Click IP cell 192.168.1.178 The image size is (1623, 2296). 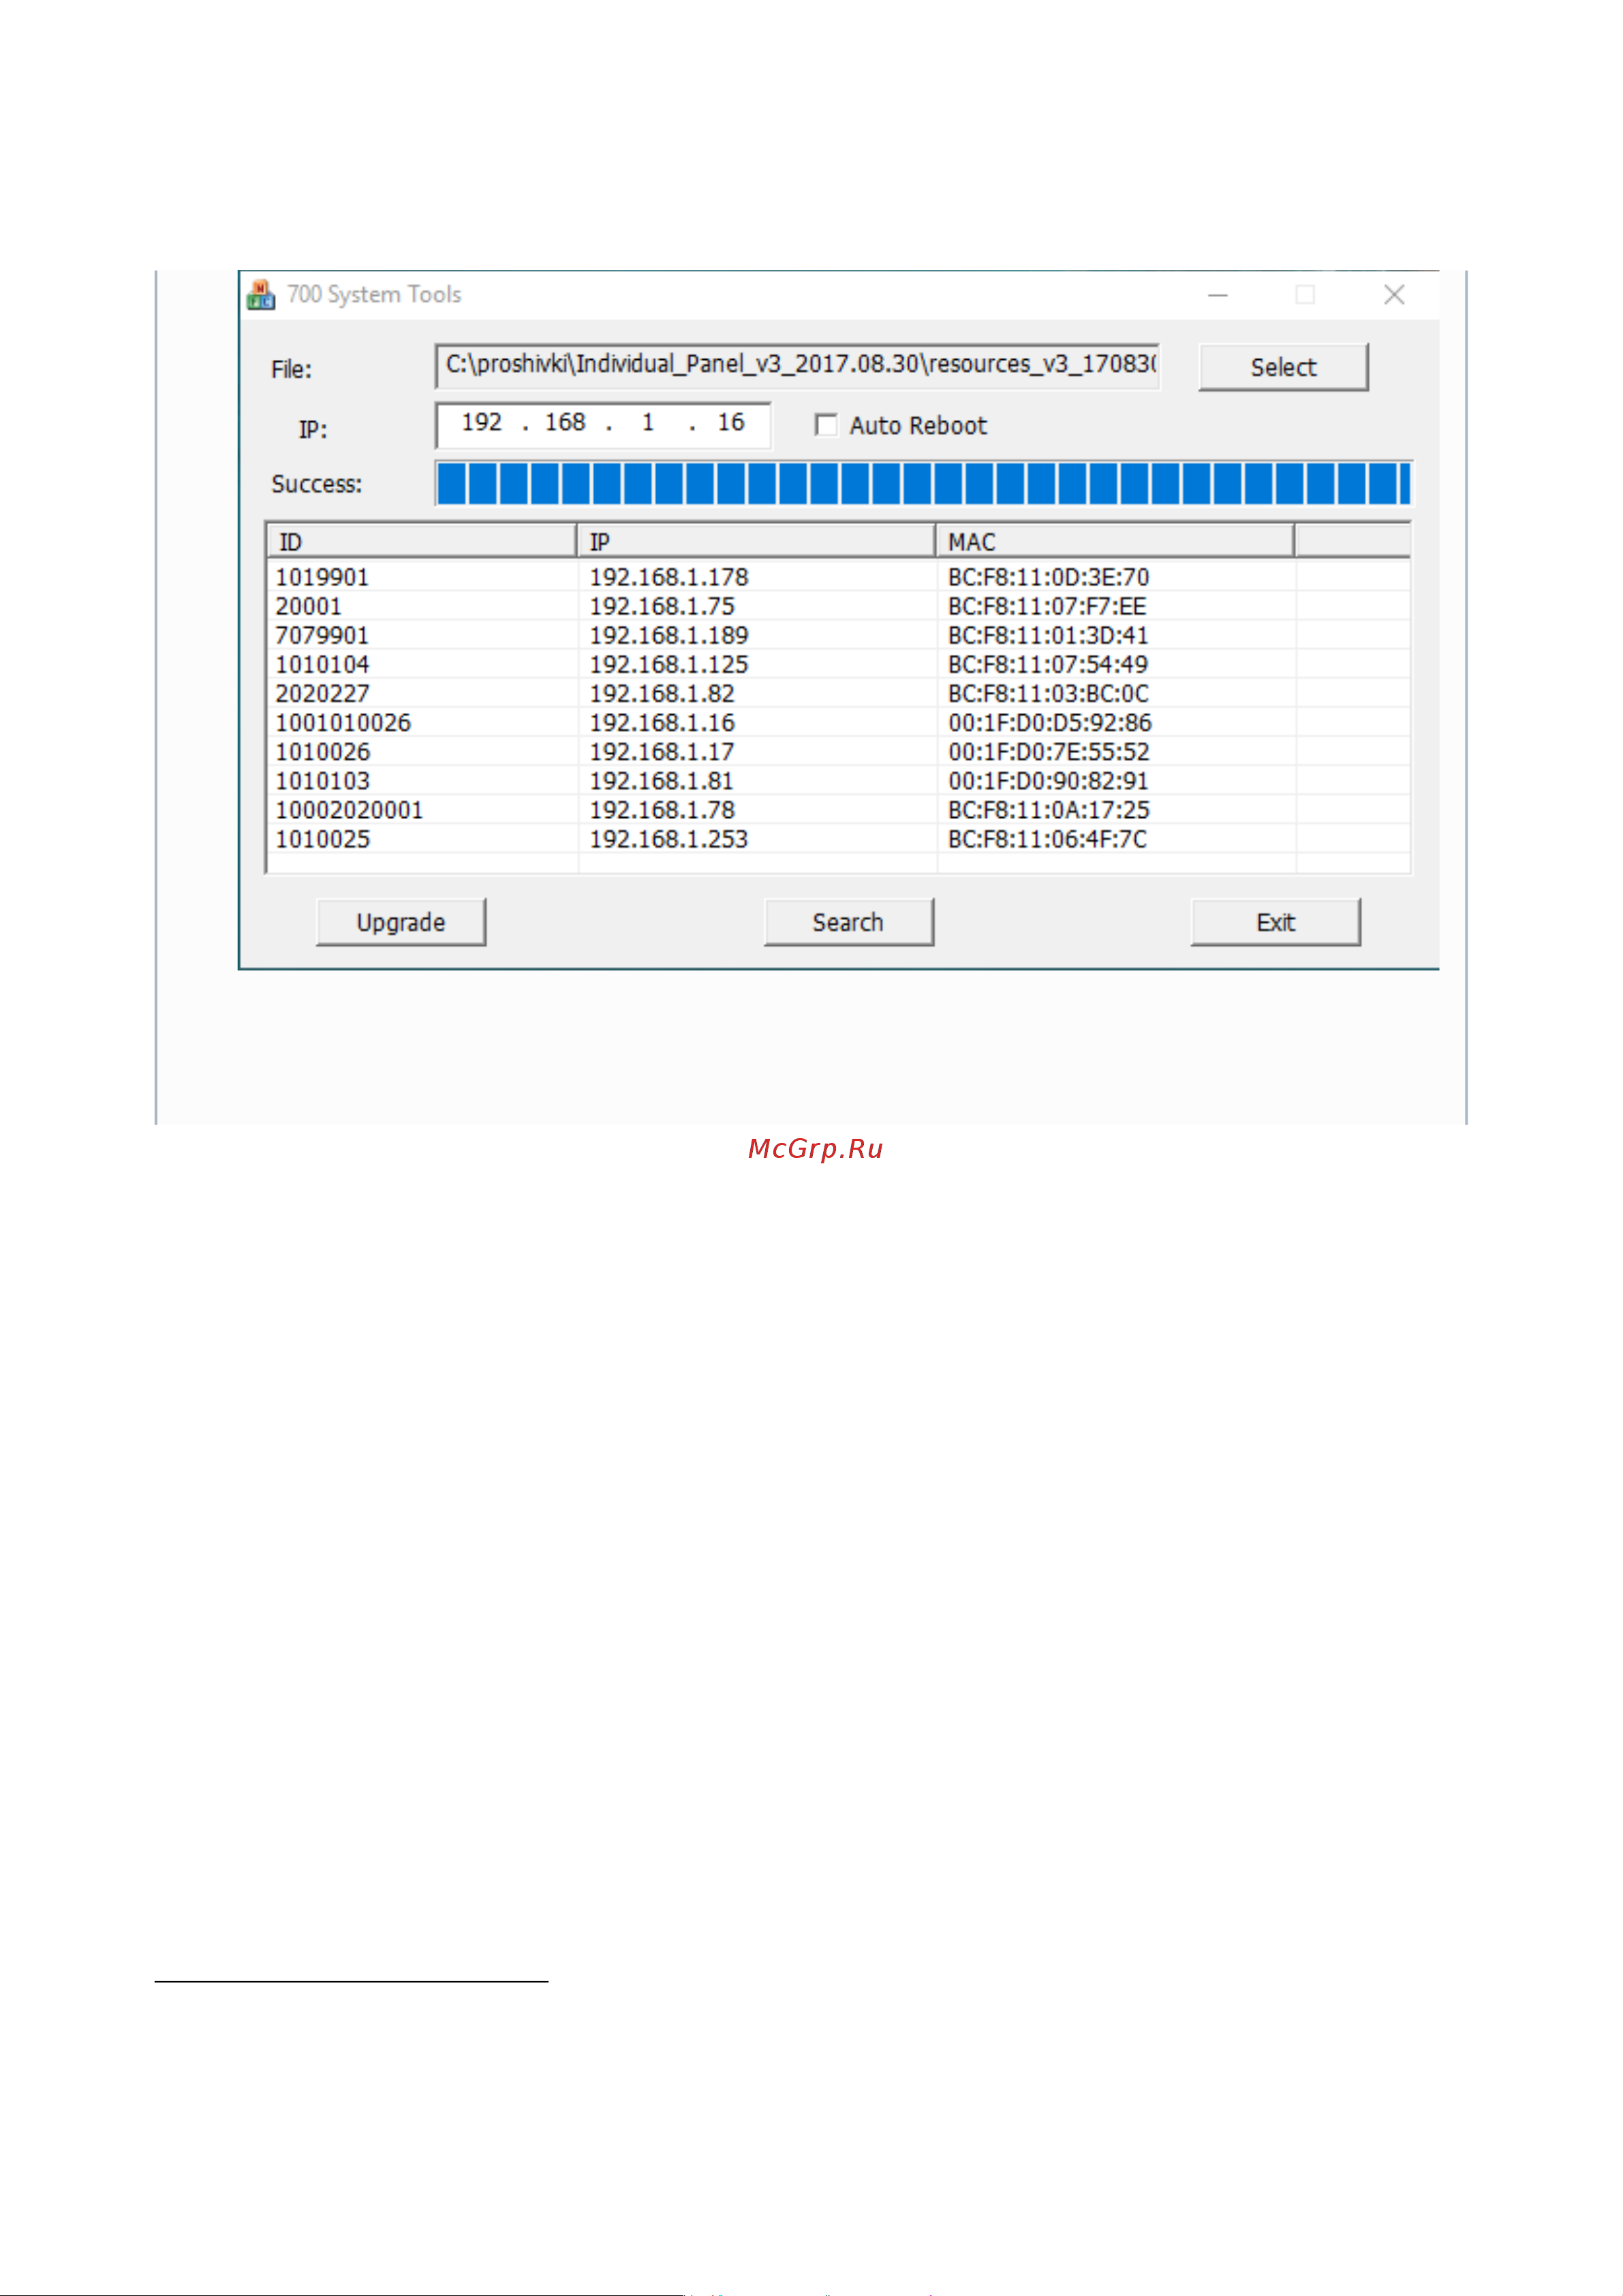click(x=669, y=577)
